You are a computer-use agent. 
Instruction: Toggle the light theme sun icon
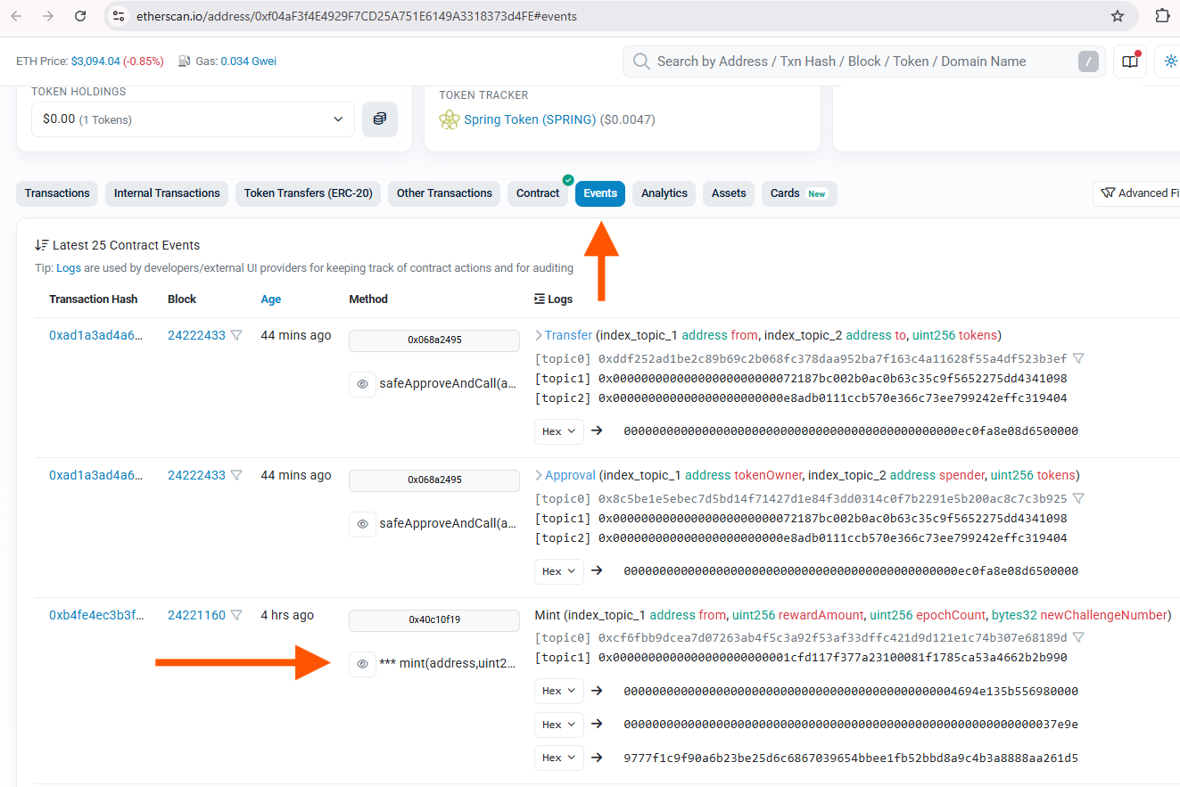tap(1168, 61)
